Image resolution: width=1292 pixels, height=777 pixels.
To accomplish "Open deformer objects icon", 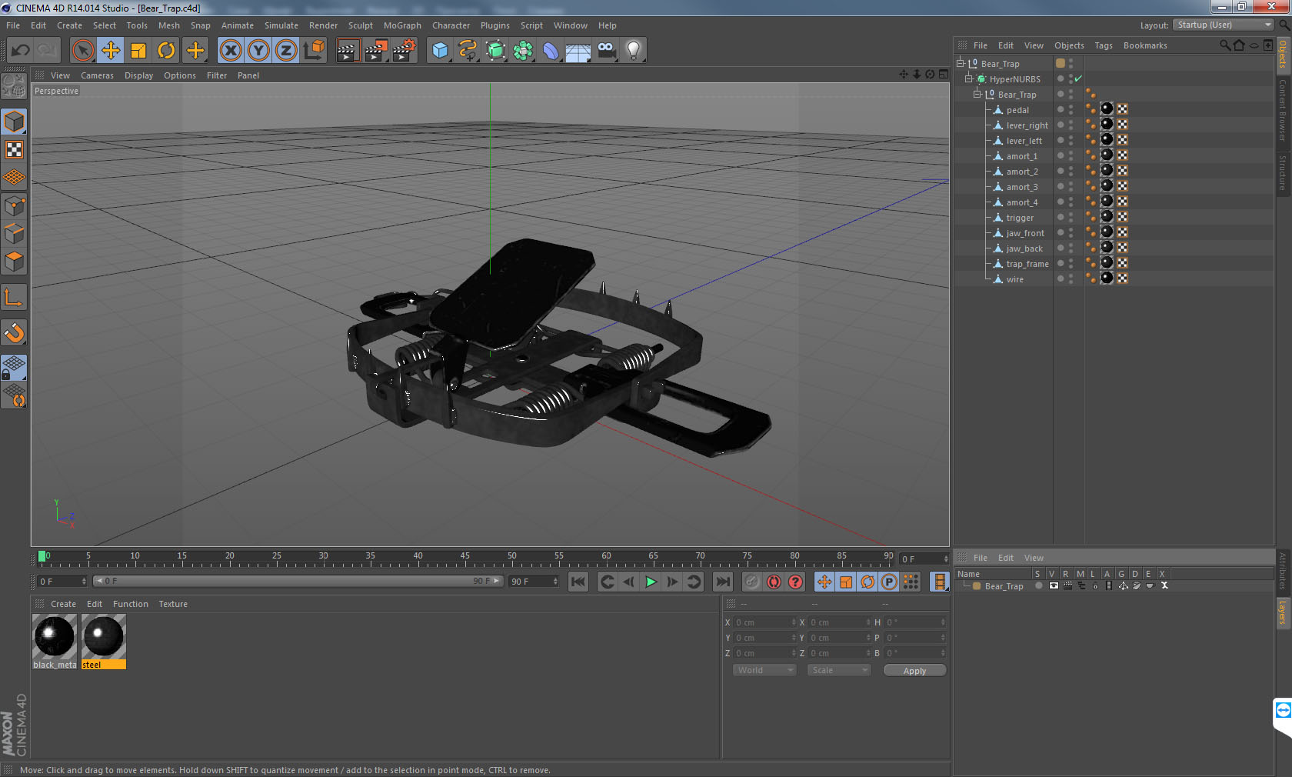I will tap(551, 51).
